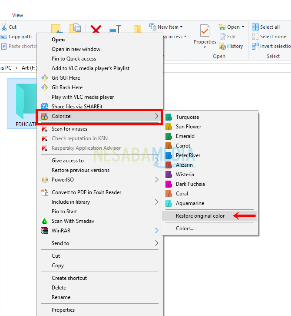Screen dimensions: 291x316
Task: Apply the Aquamarine folder color
Action: tap(210, 203)
